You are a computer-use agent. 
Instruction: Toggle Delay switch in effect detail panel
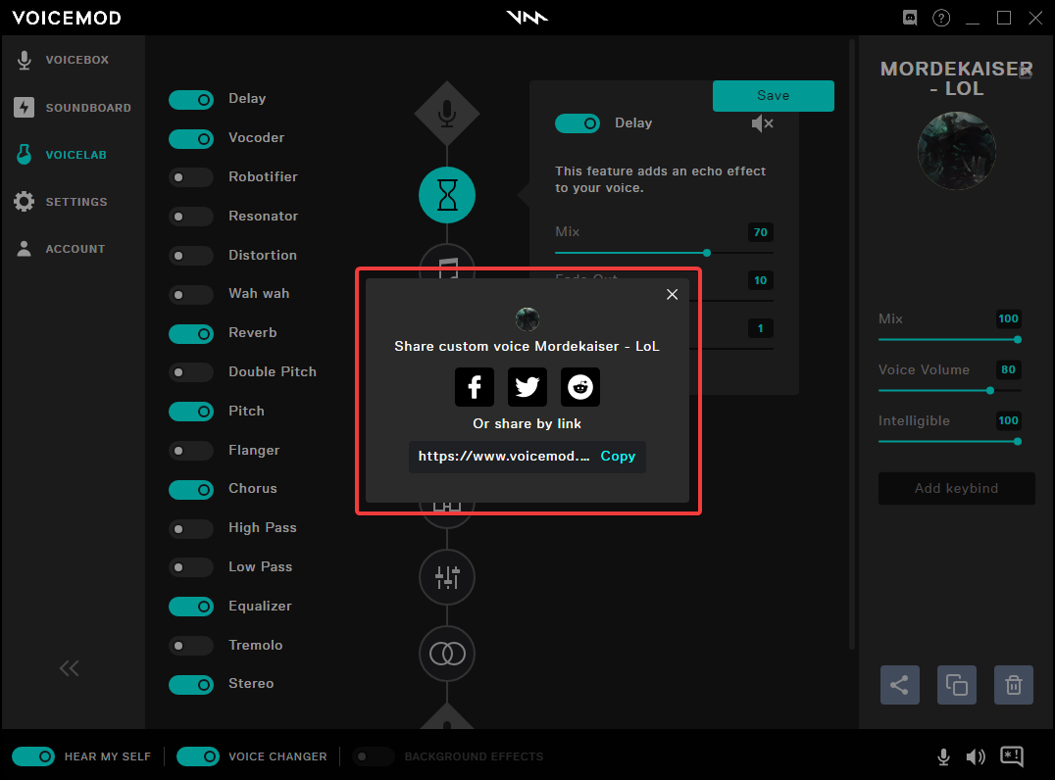point(578,123)
